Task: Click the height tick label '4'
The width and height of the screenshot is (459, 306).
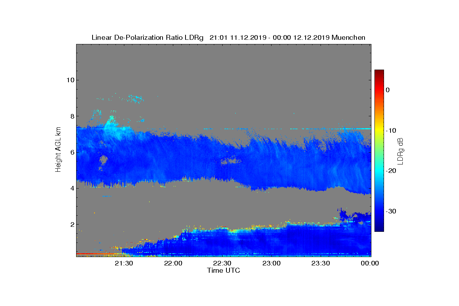Action: [x=72, y=188]
